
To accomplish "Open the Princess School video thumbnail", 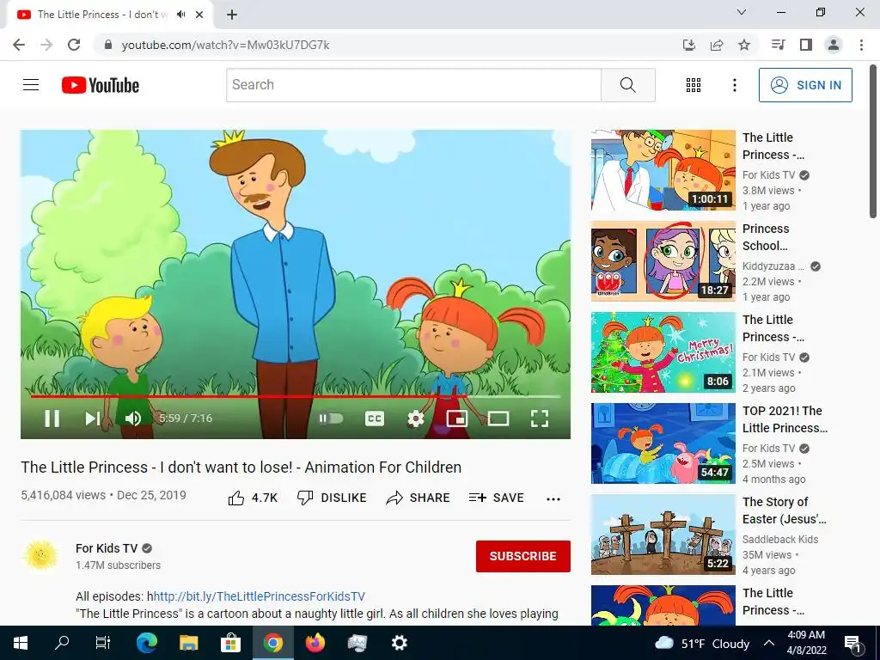I will 663,261.
